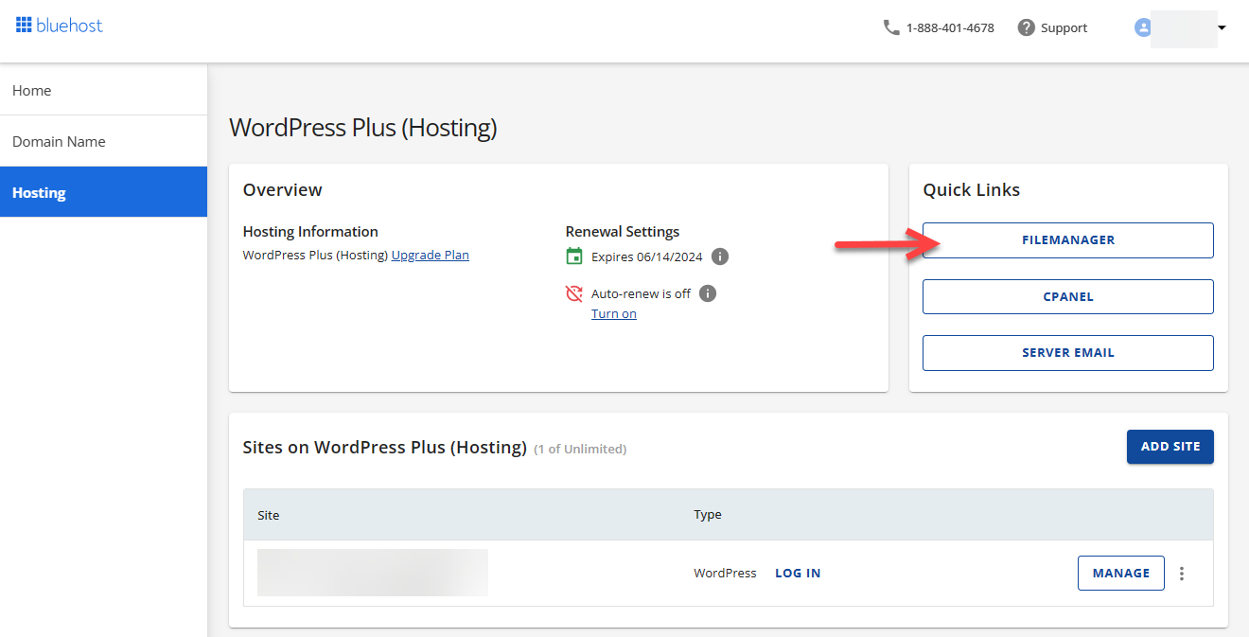Click the green calendar expiry icon
The height and width of the screenshot is (637, 1249).
pyautogui.click(x=574, y=256)
